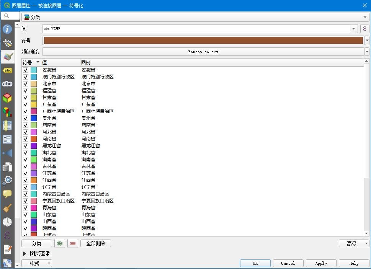Open the 样式 style dropdown menu
This screenshot has height=269, width=371.
37,263
